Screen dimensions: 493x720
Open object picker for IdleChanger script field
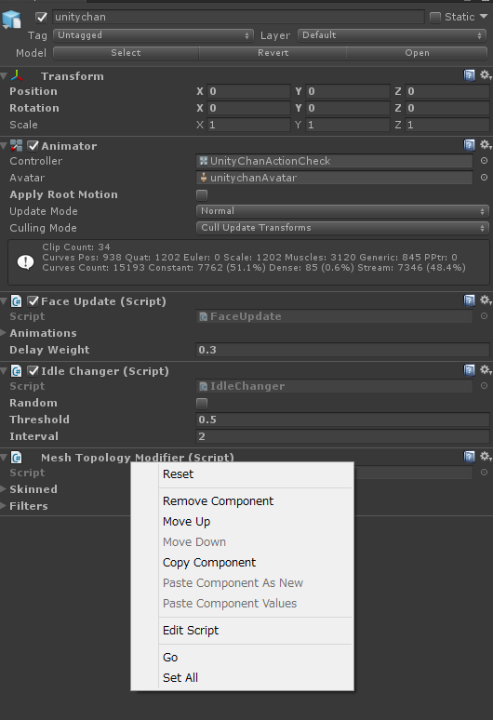(484, 386)
